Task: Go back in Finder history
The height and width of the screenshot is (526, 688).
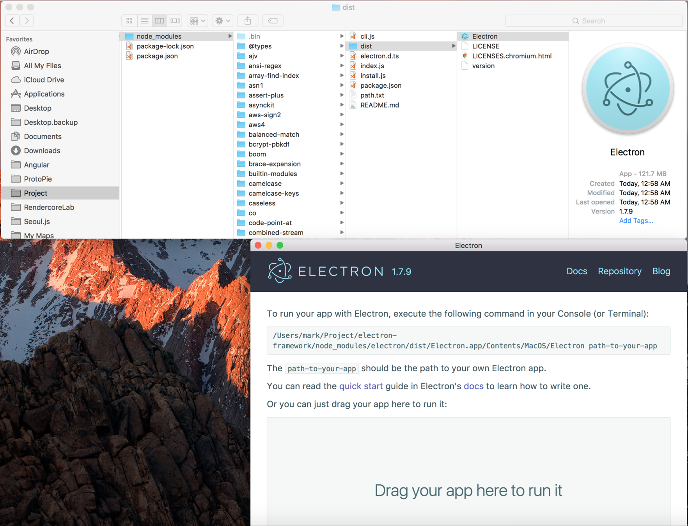Action: pyautogui.click(x=12, y=21)
